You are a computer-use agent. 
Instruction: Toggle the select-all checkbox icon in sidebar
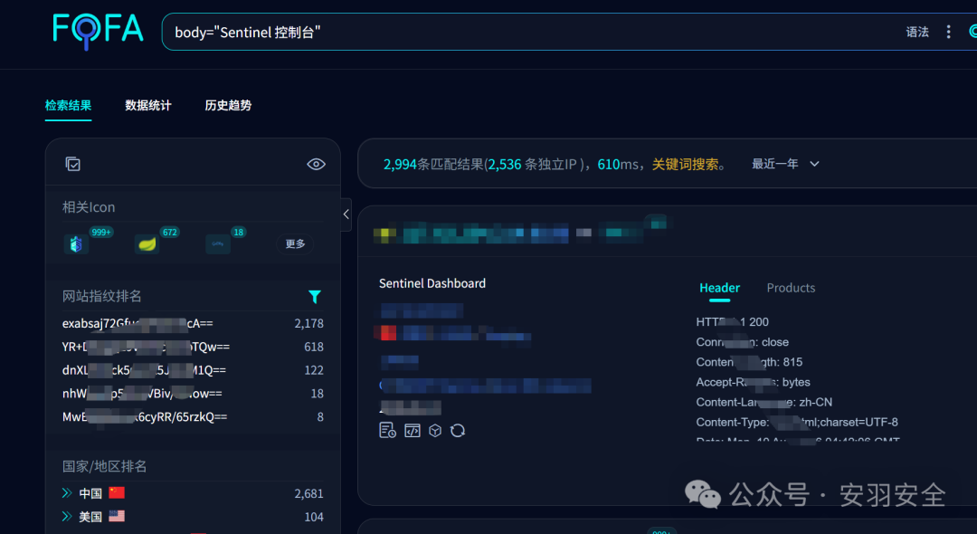point(73,164)
